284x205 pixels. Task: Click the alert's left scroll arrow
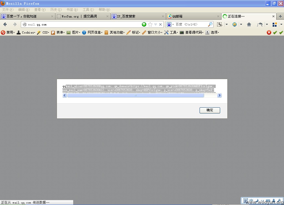click(65, 95)
